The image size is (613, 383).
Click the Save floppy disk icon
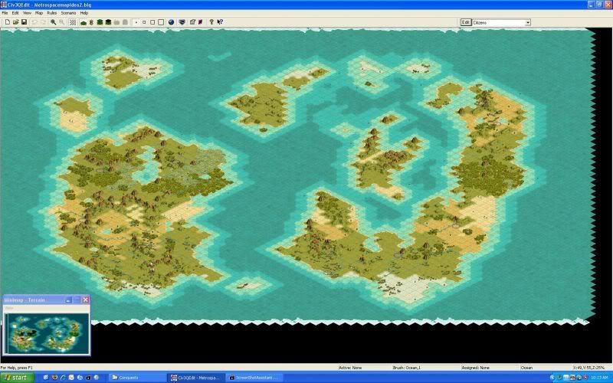(x=24, y=22)
